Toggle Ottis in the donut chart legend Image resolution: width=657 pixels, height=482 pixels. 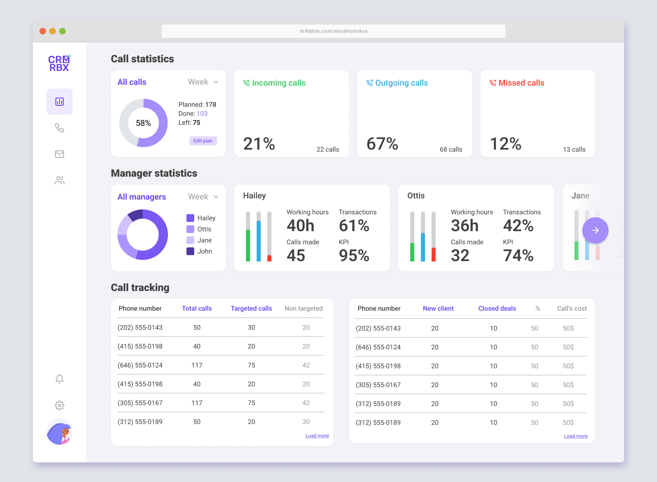(200, 229)
